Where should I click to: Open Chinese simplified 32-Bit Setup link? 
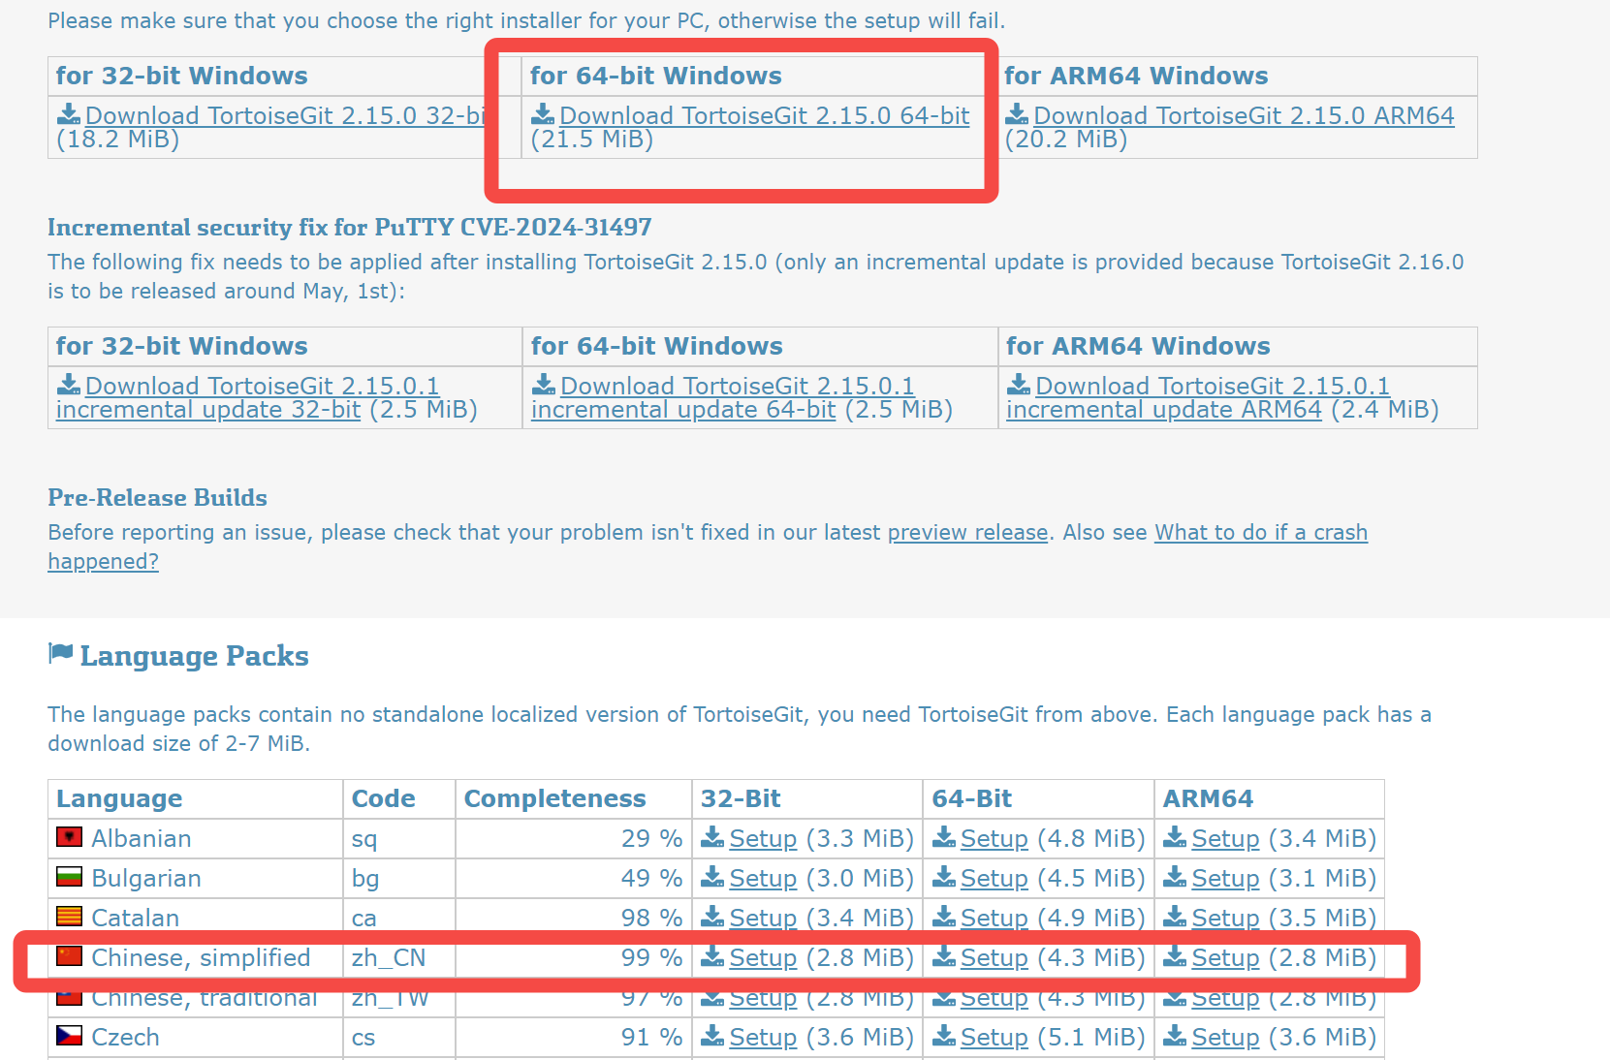[763, 957]
